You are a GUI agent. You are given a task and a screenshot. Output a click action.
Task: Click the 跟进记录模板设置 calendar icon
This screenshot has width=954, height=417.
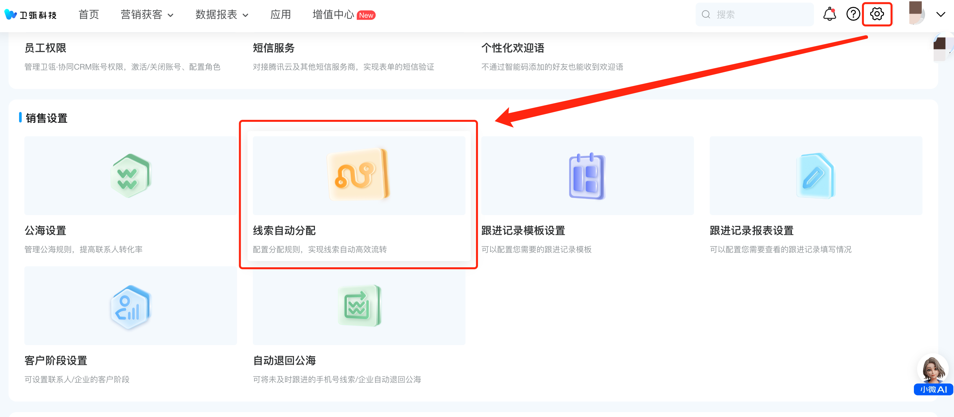point(587,176)
